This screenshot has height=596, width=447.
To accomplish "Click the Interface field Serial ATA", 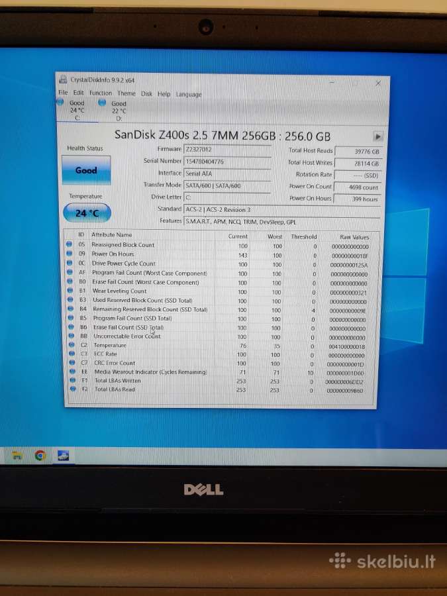I will (227, 174).
